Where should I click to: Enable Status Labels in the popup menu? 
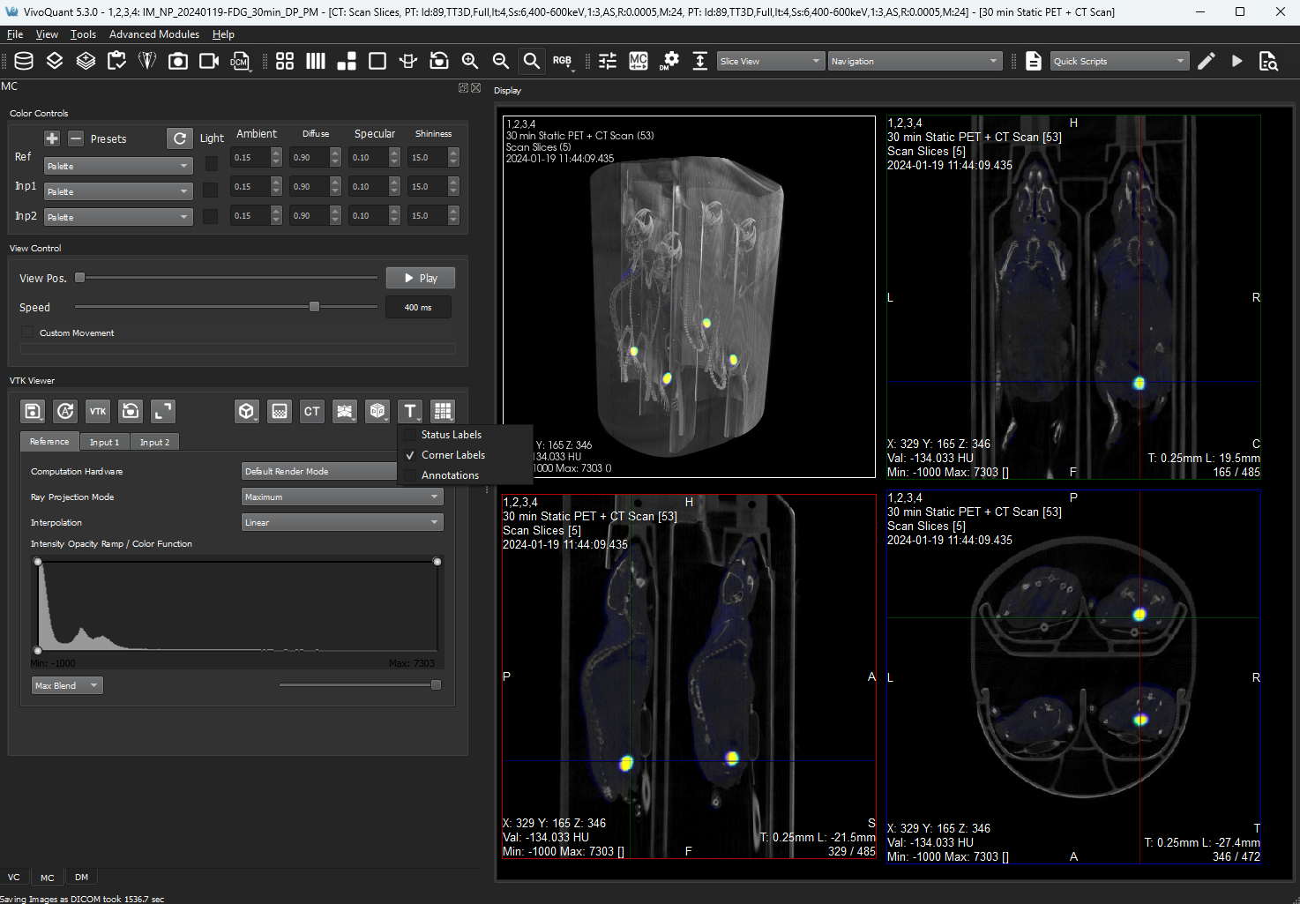pyautogui.click(x=451, y=435)
